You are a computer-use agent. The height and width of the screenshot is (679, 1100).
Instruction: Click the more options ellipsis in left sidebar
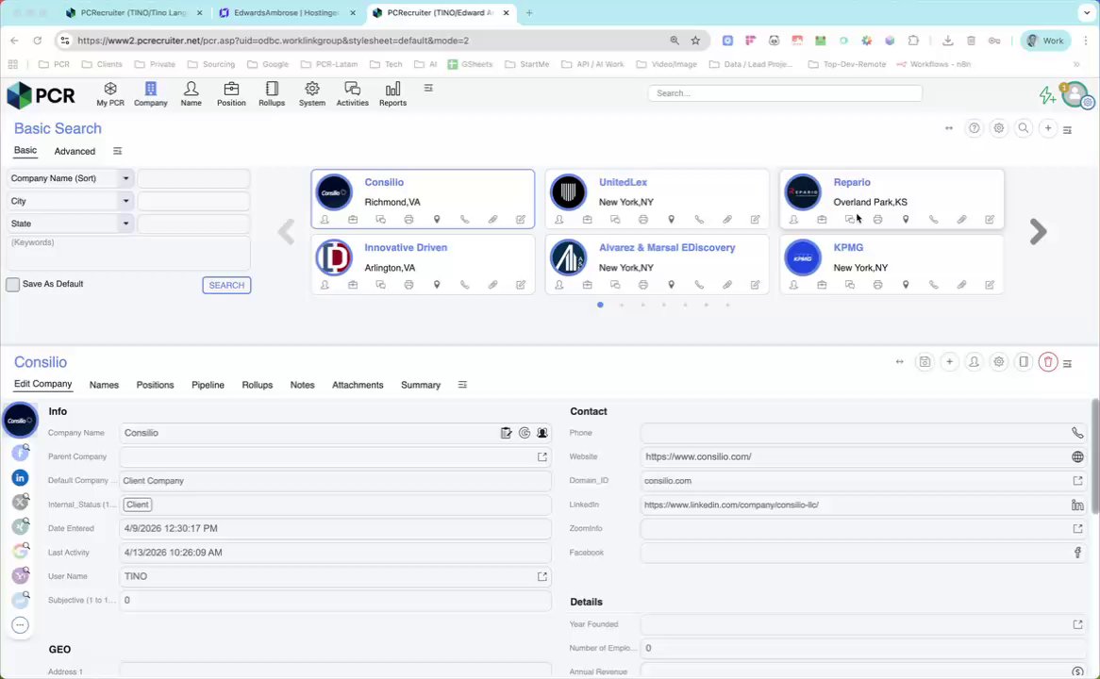point(21,625)
